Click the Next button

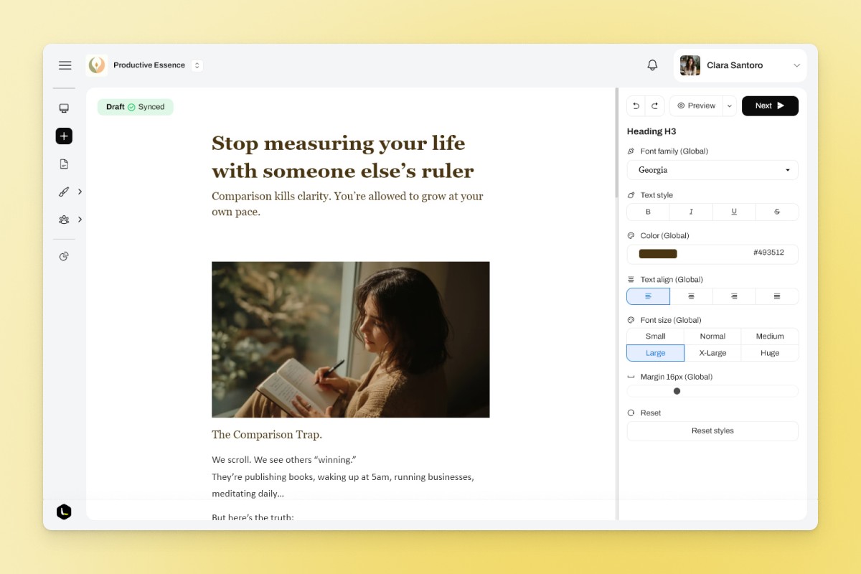point(770,106)
